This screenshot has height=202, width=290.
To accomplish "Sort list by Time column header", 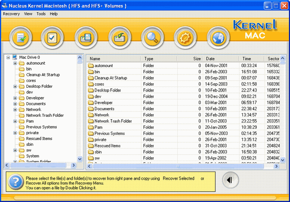I will (x=251, y=59).
